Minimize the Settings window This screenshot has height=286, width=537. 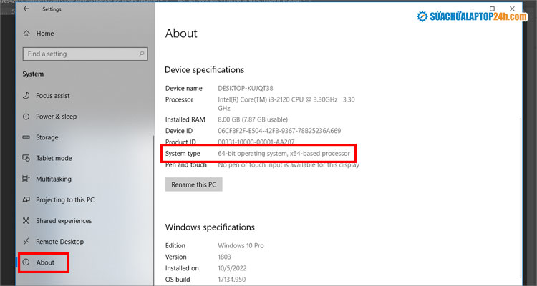click(x=473, y=9)
